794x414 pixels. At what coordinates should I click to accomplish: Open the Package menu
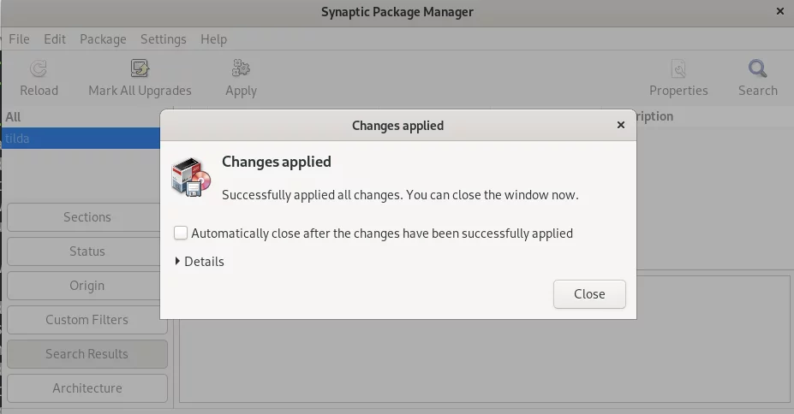(x=103, y=39)
